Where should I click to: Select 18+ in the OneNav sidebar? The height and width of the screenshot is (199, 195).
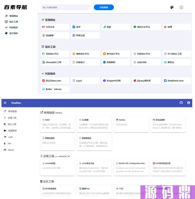[x=7, y=143]
